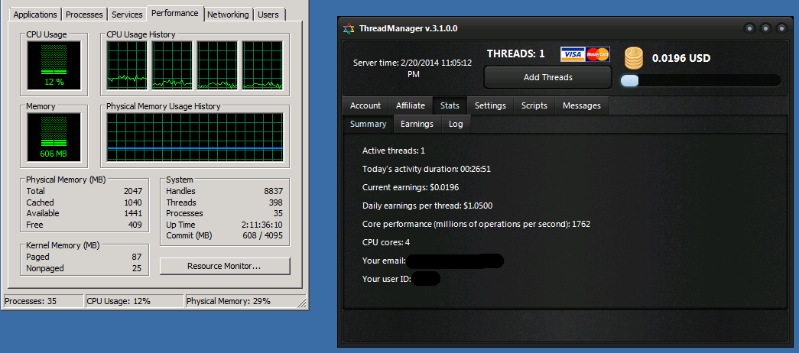The image size is (799, 353).
Task: Open the Users tab
Action: click(x=268, y=15)
